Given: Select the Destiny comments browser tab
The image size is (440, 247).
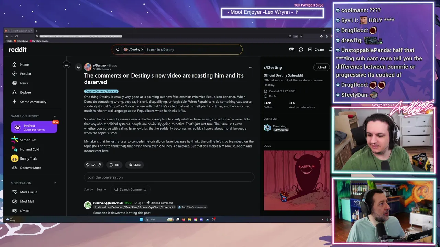Looking at the screenshot, I should coord(18,31).
